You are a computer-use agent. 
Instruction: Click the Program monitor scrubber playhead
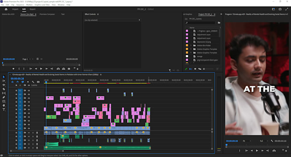(x=226, y=145)
